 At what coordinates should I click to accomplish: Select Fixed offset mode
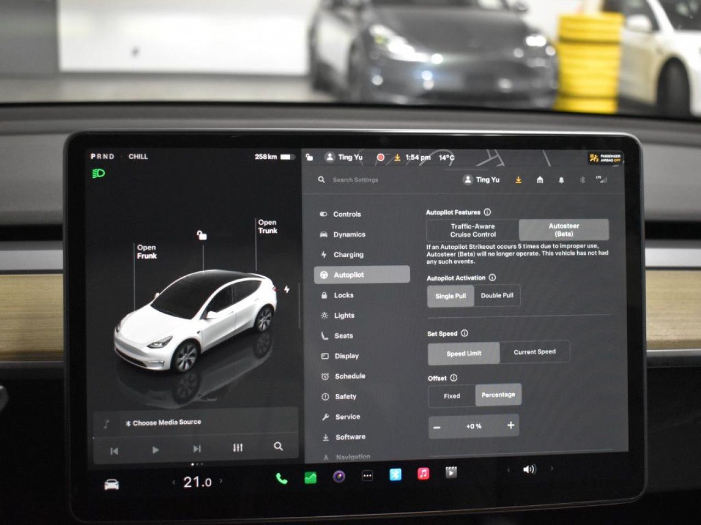(x=452, y=396)
